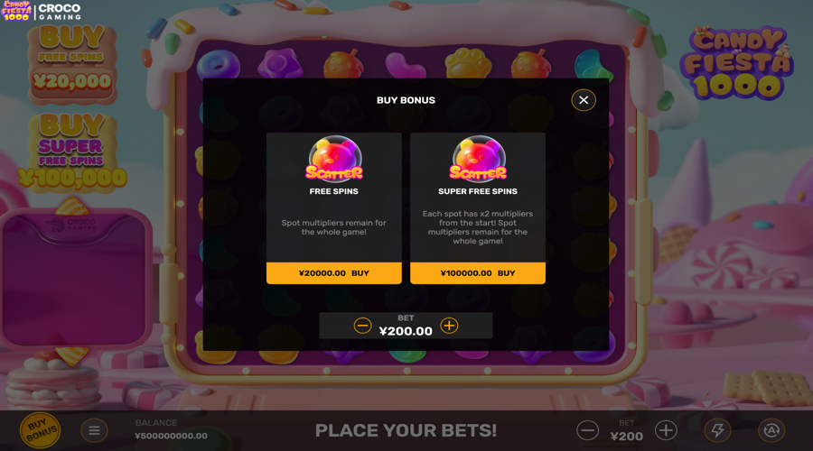
Task: Click the Free Spins scatter bear image
Action: pyautogui.click(x=334, y=159)
